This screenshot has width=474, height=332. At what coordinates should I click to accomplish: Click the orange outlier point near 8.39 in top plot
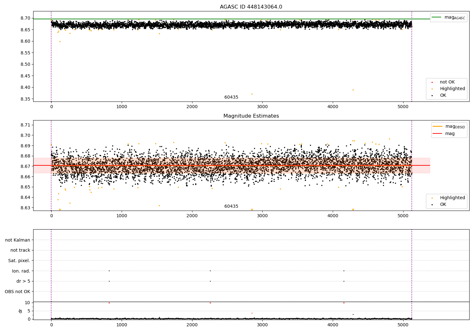353,90
